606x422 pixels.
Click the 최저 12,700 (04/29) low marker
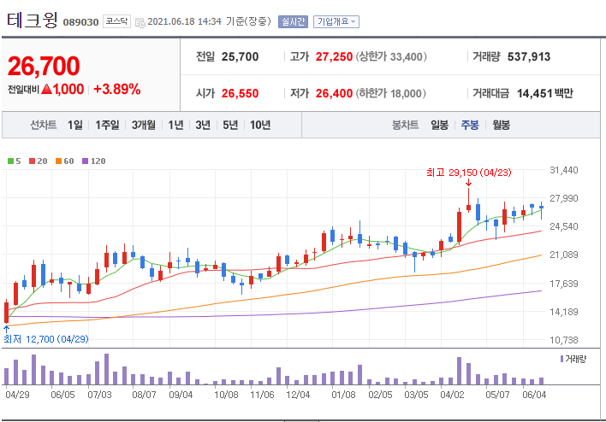(x=46, y=339)
